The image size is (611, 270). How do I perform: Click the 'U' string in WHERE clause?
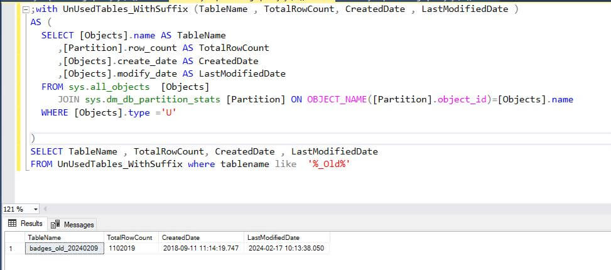(169, 112)
